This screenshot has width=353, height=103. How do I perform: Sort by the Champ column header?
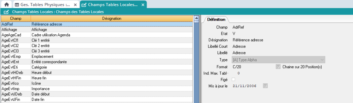coord(16,18)
